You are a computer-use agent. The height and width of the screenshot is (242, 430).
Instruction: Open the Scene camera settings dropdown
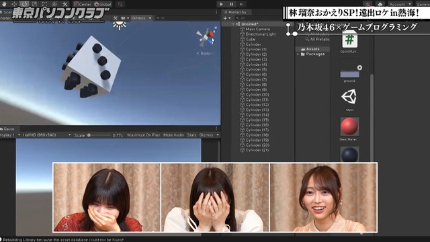125,18
